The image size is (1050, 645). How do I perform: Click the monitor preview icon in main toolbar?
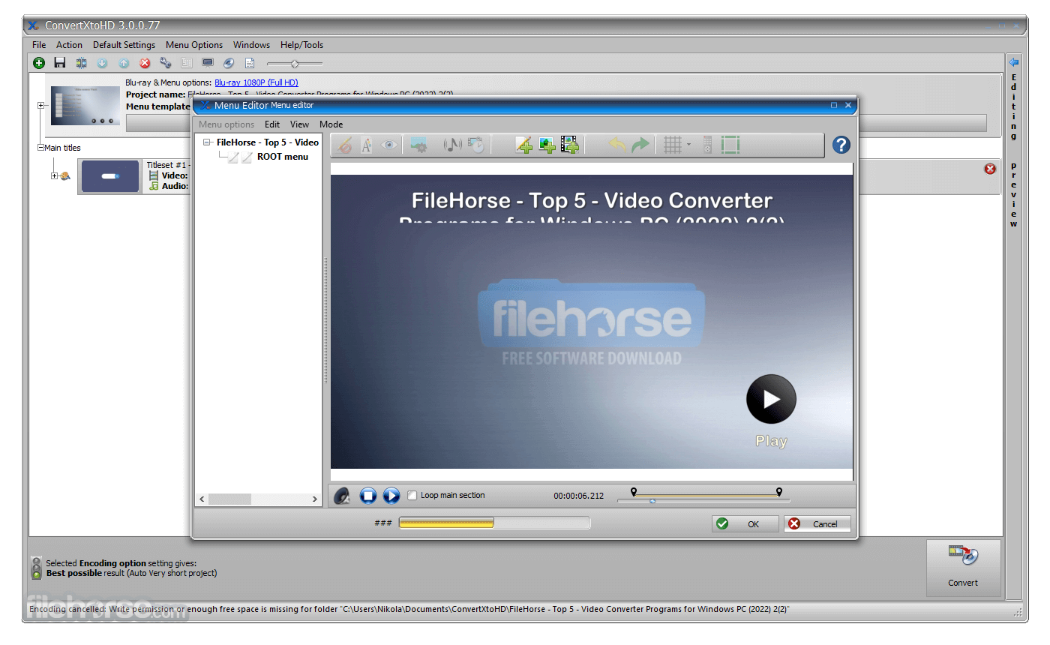[208, 64]
